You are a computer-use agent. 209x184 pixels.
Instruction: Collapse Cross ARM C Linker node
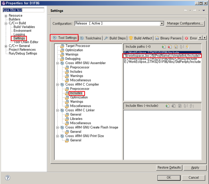pos(57,110)
